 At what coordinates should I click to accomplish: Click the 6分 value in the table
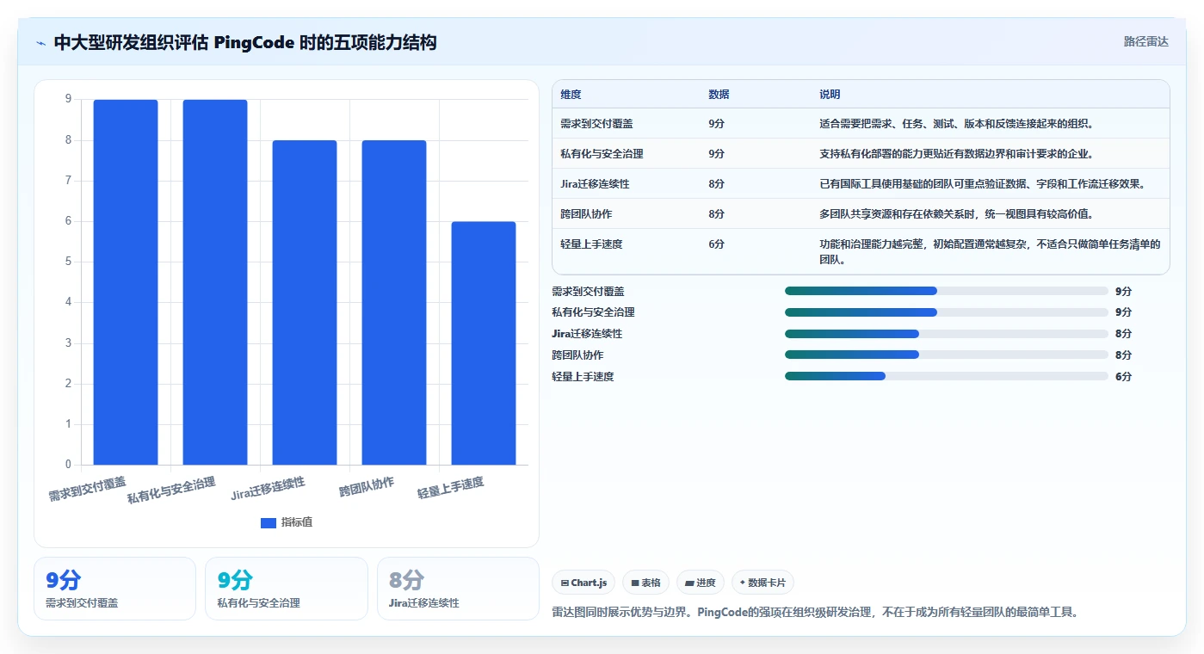click(716, 244)
